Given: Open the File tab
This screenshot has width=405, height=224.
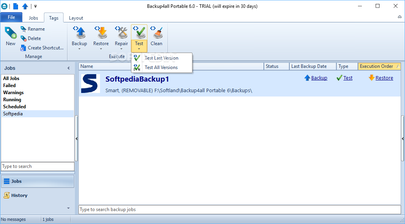Looking at the screenshot, I should click(11, 17).
